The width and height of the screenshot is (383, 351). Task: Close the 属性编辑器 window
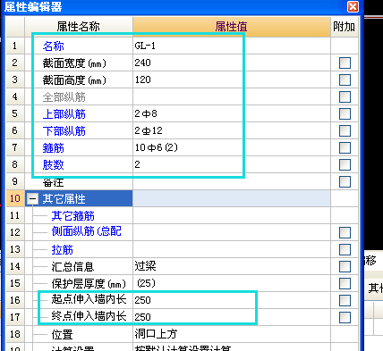[x=353, y=6]
